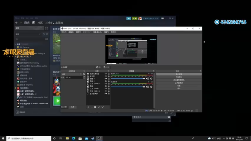Mute the 桌面音频 speaker icon
The height and width of the screenshot is (141, 251).
(x=147, y=87)
